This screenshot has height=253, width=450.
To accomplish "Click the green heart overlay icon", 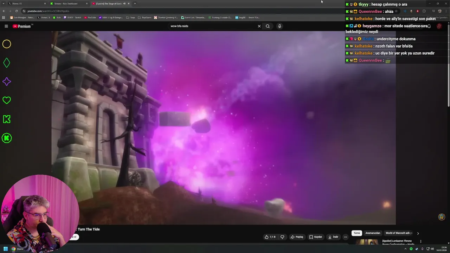I will (7, 100).
